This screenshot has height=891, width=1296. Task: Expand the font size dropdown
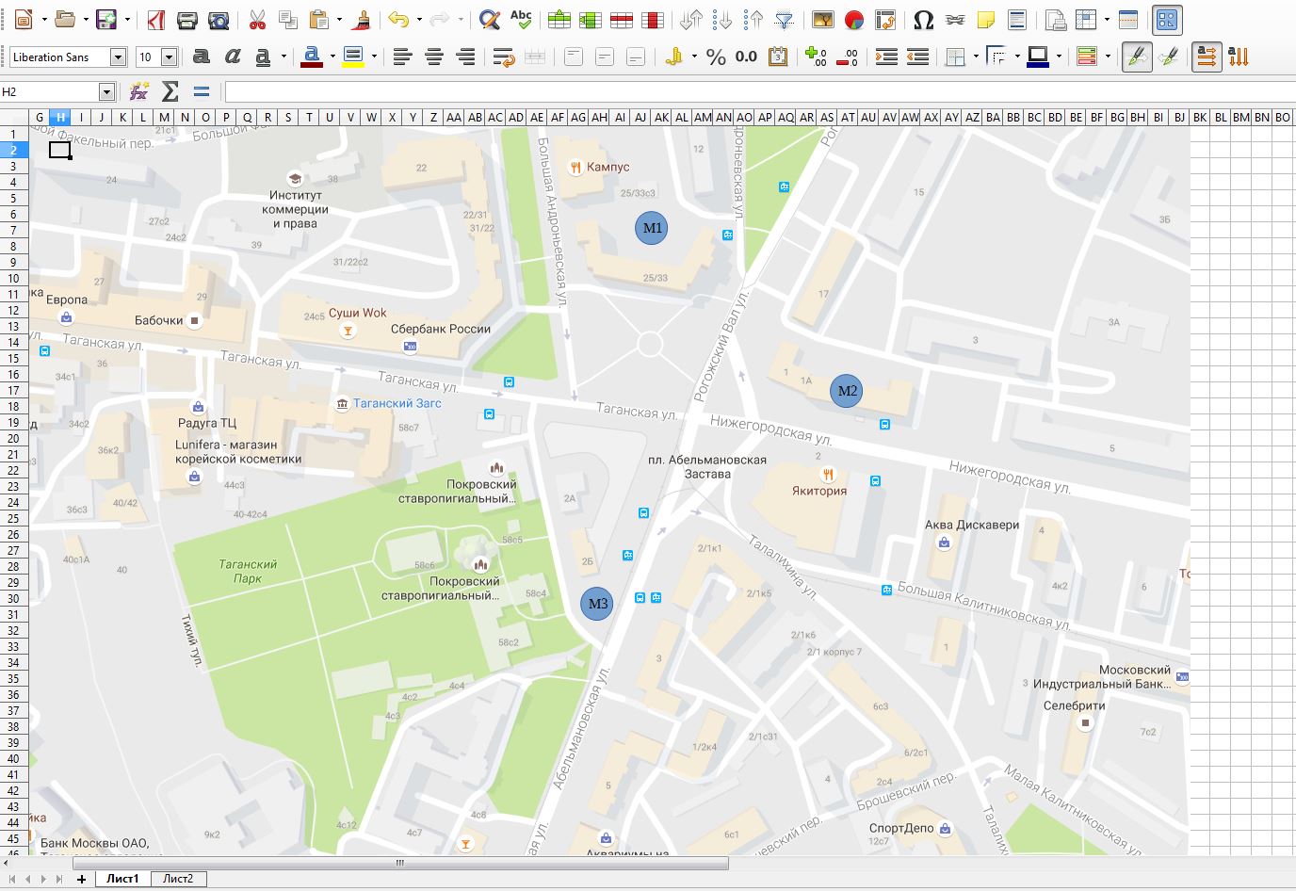169,57
